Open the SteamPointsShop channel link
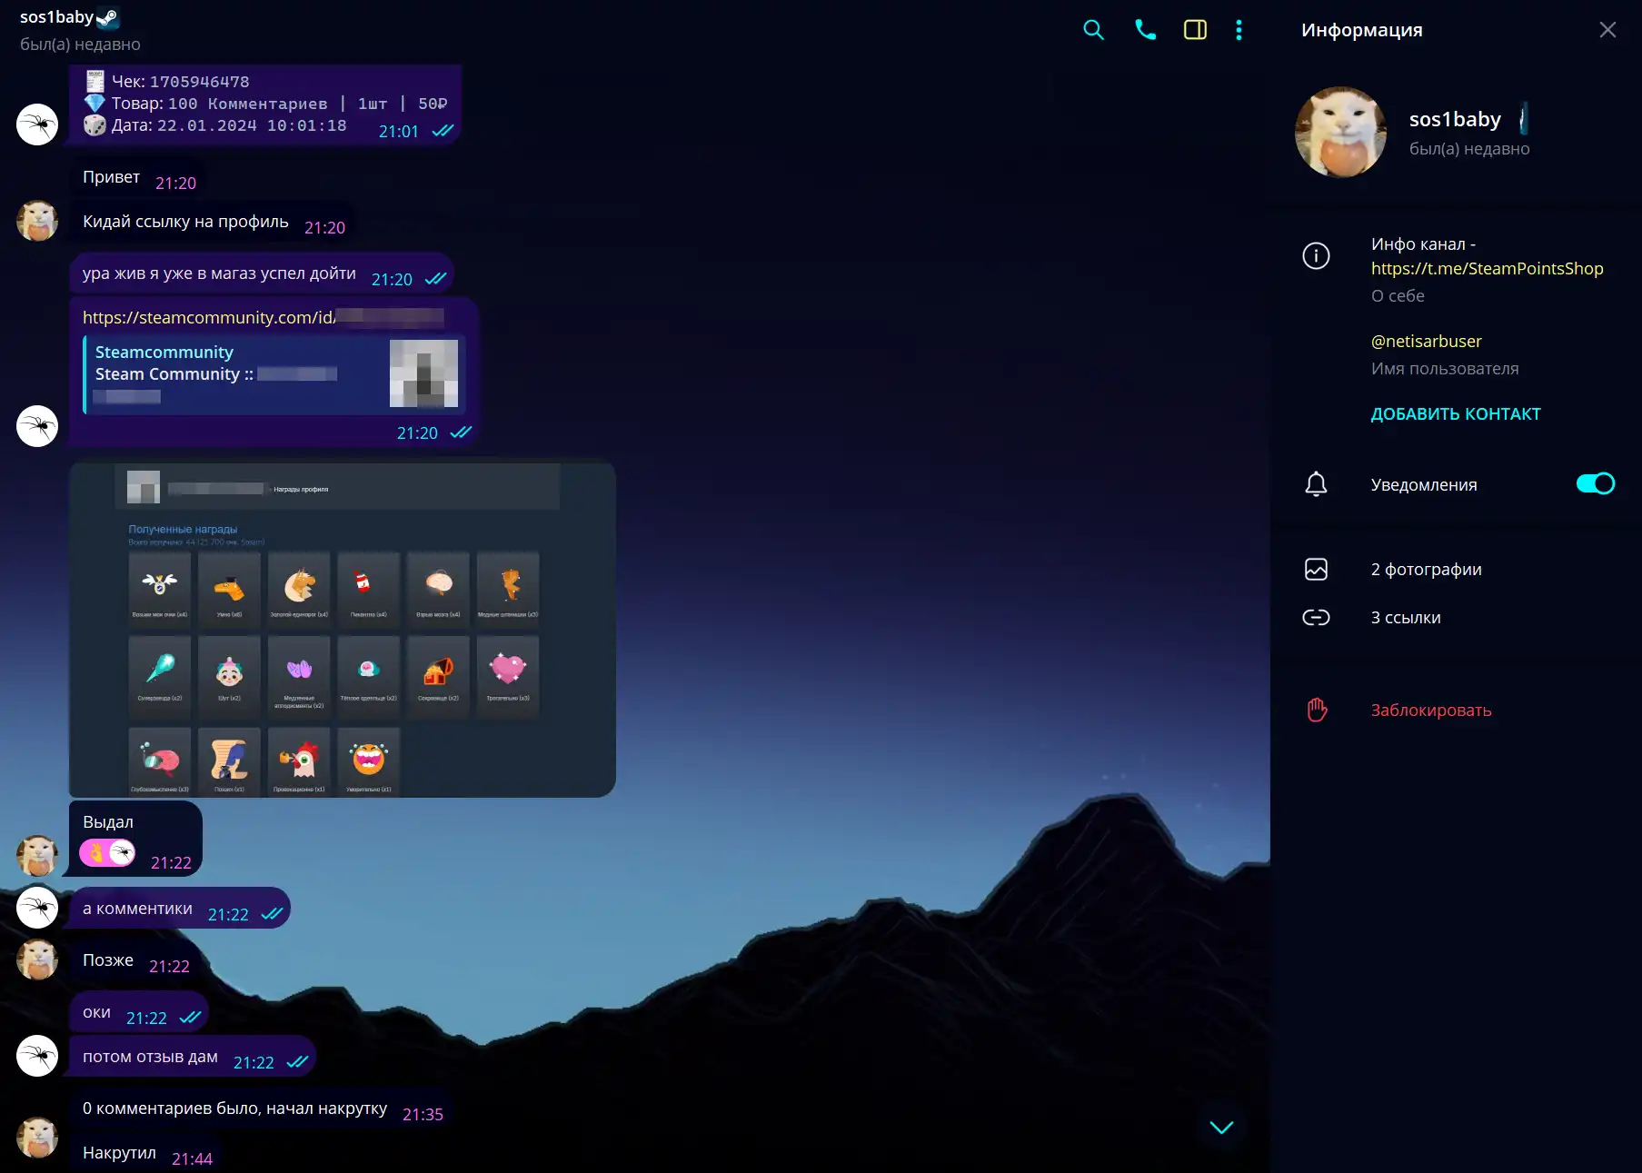Screen dimensions: 1642x1173 coord(1487,268)
